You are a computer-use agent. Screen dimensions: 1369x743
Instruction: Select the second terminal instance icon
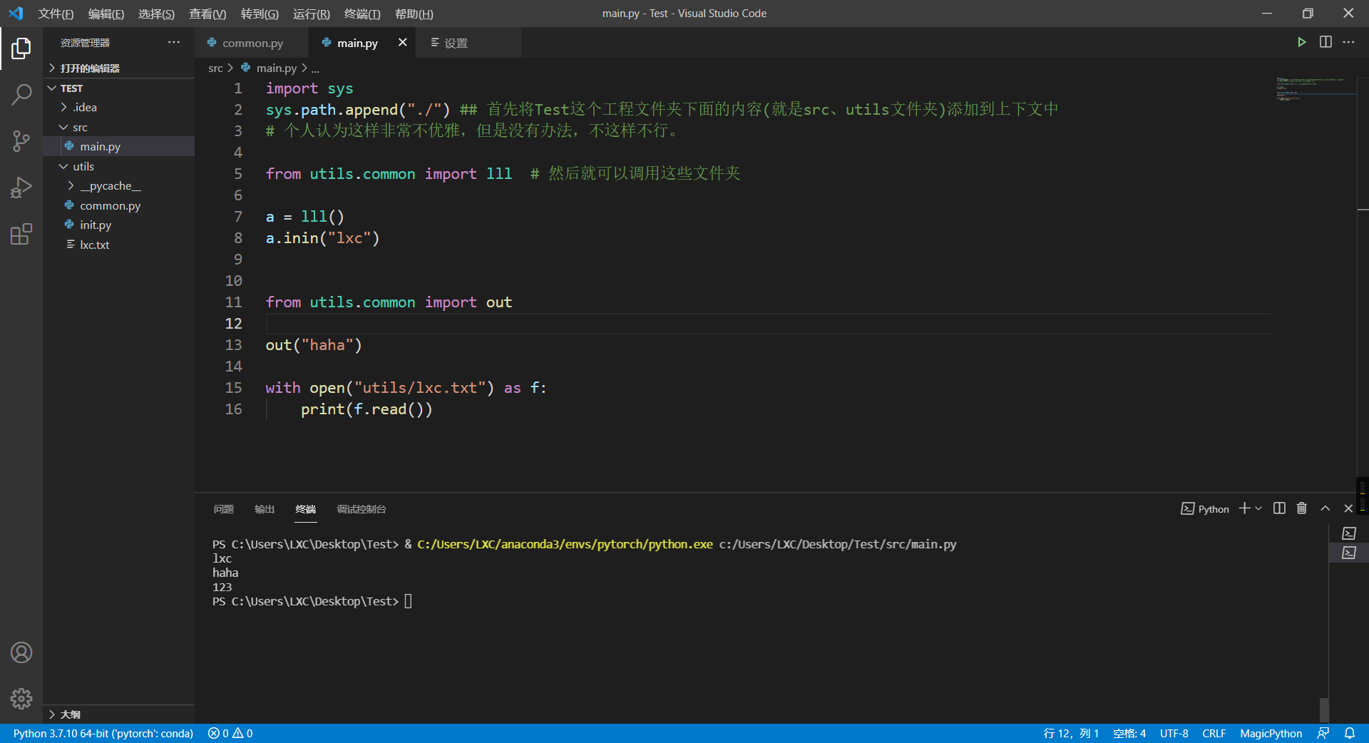1349,553
